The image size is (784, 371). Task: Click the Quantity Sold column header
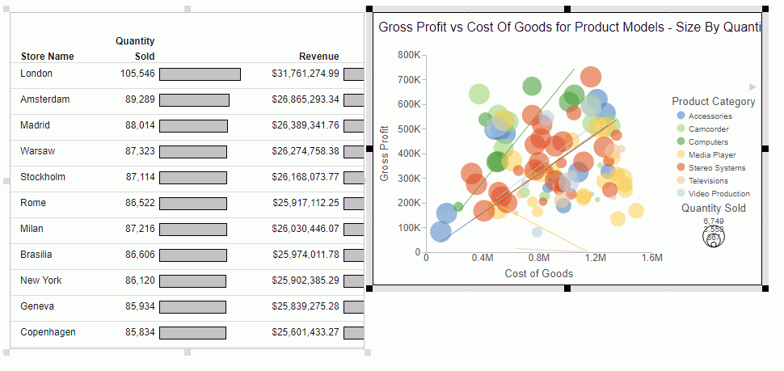[135, 48]
